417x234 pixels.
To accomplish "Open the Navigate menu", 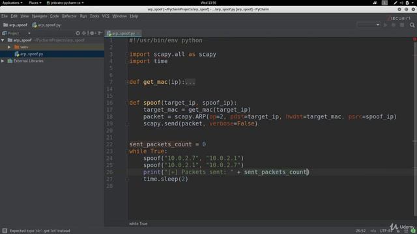I will click(x=40, y=16).
